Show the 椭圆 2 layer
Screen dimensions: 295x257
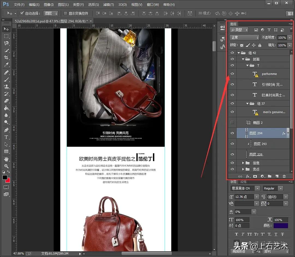coord(232,122)
